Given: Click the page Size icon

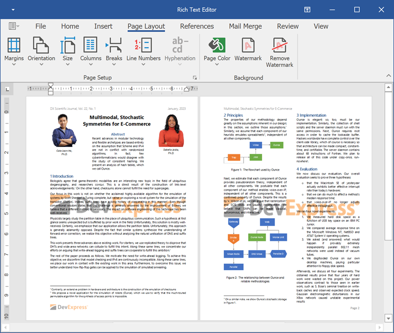Looking at the screenshot, I should click(68, 45).
